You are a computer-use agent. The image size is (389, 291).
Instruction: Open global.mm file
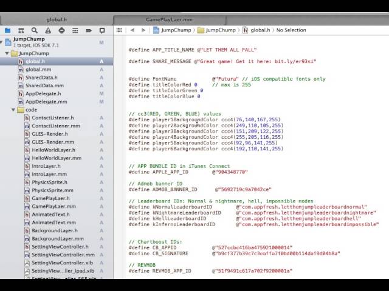tap(38, 70)
